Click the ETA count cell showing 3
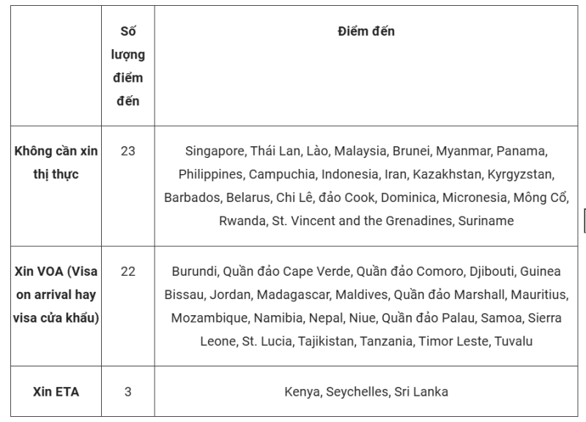The image size is (586, 422). [127, 391]
